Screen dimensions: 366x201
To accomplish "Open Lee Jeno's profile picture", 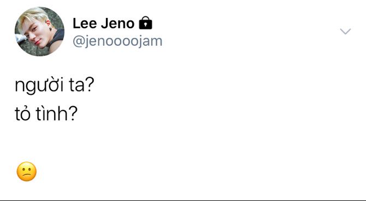I will tap(39, 32).
